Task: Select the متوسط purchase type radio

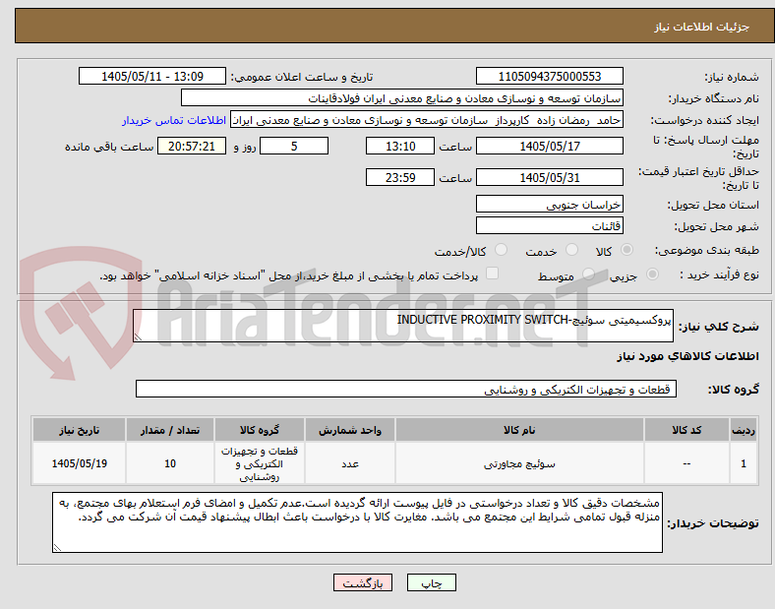Action: (588, 274)
